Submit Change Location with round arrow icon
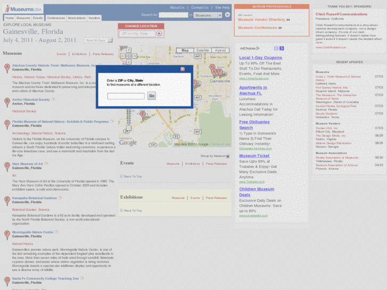This screenshot has height=290, width=387. [x=159, y=34]
